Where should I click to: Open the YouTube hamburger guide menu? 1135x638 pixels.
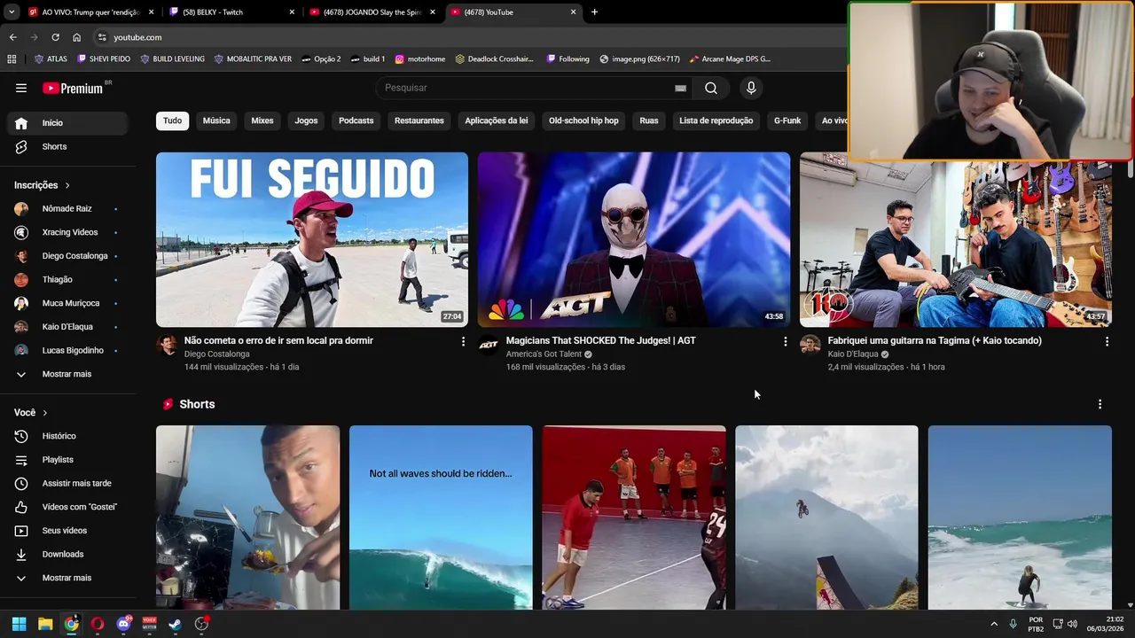tap(21, 88)
